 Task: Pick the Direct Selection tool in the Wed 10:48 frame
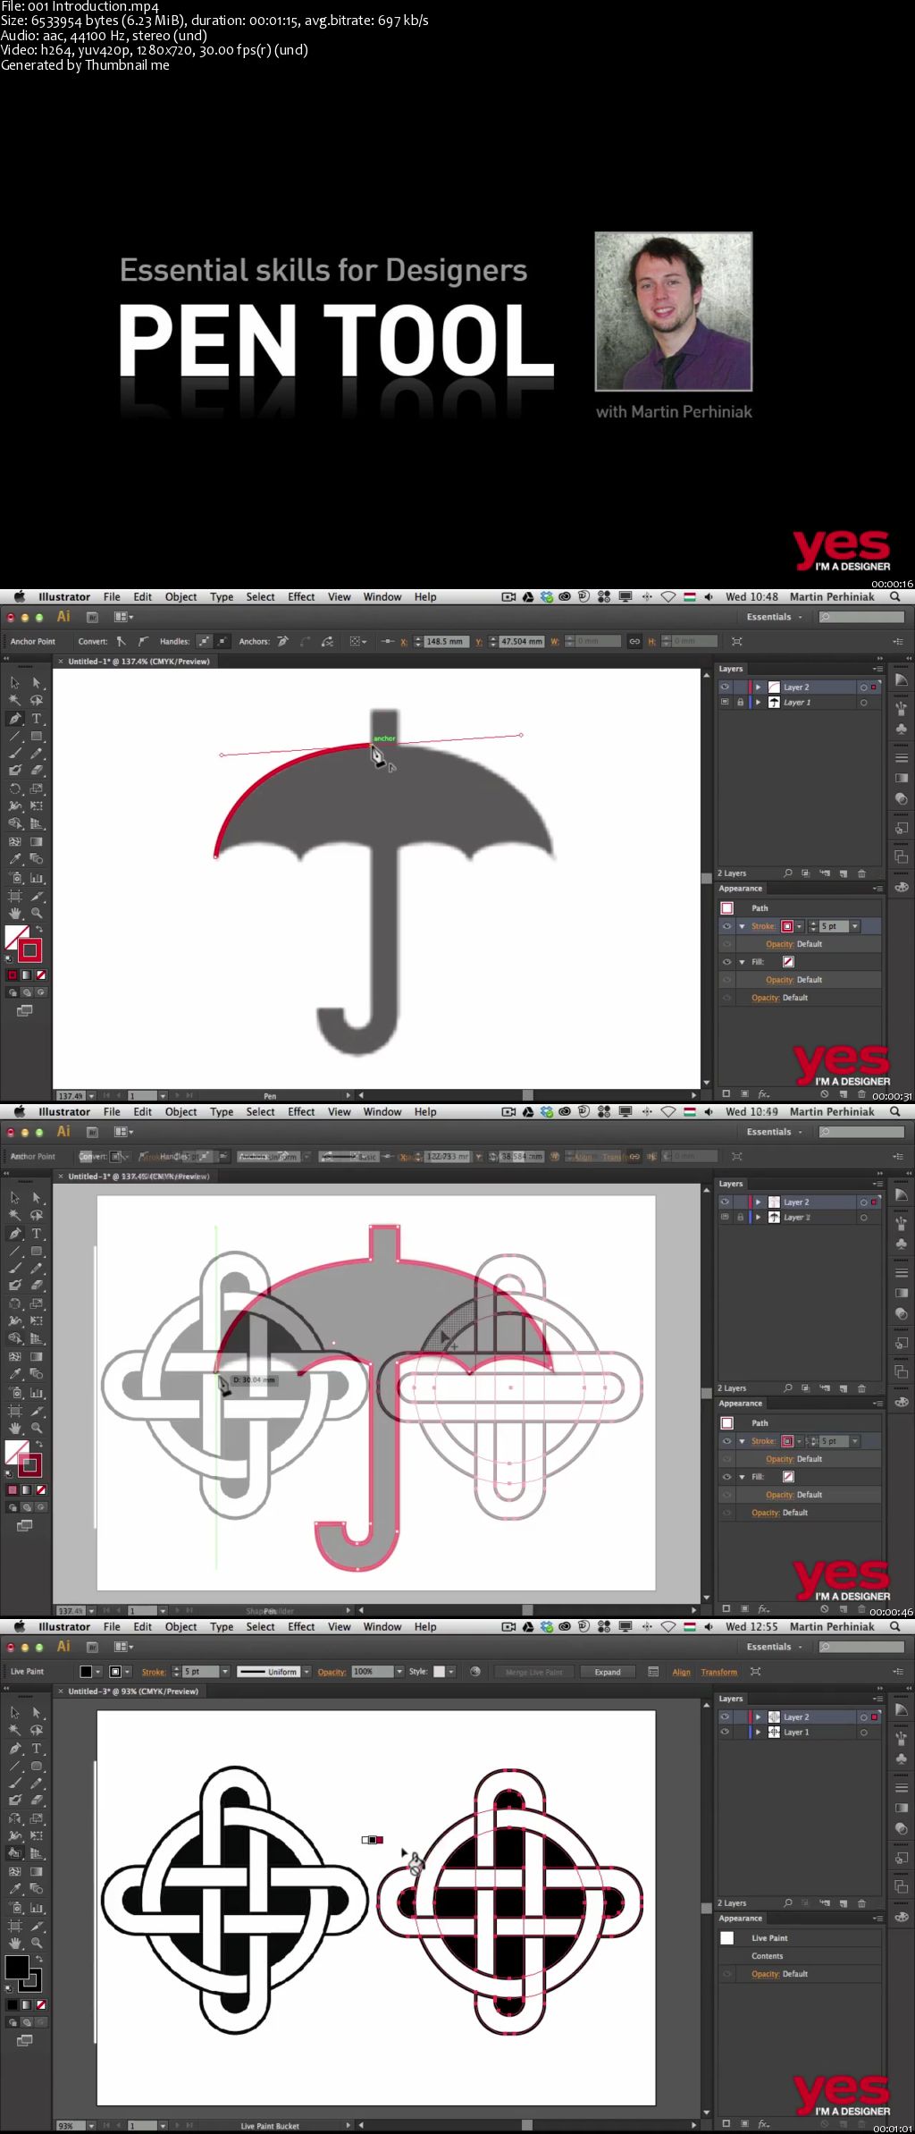coord(37,683)
